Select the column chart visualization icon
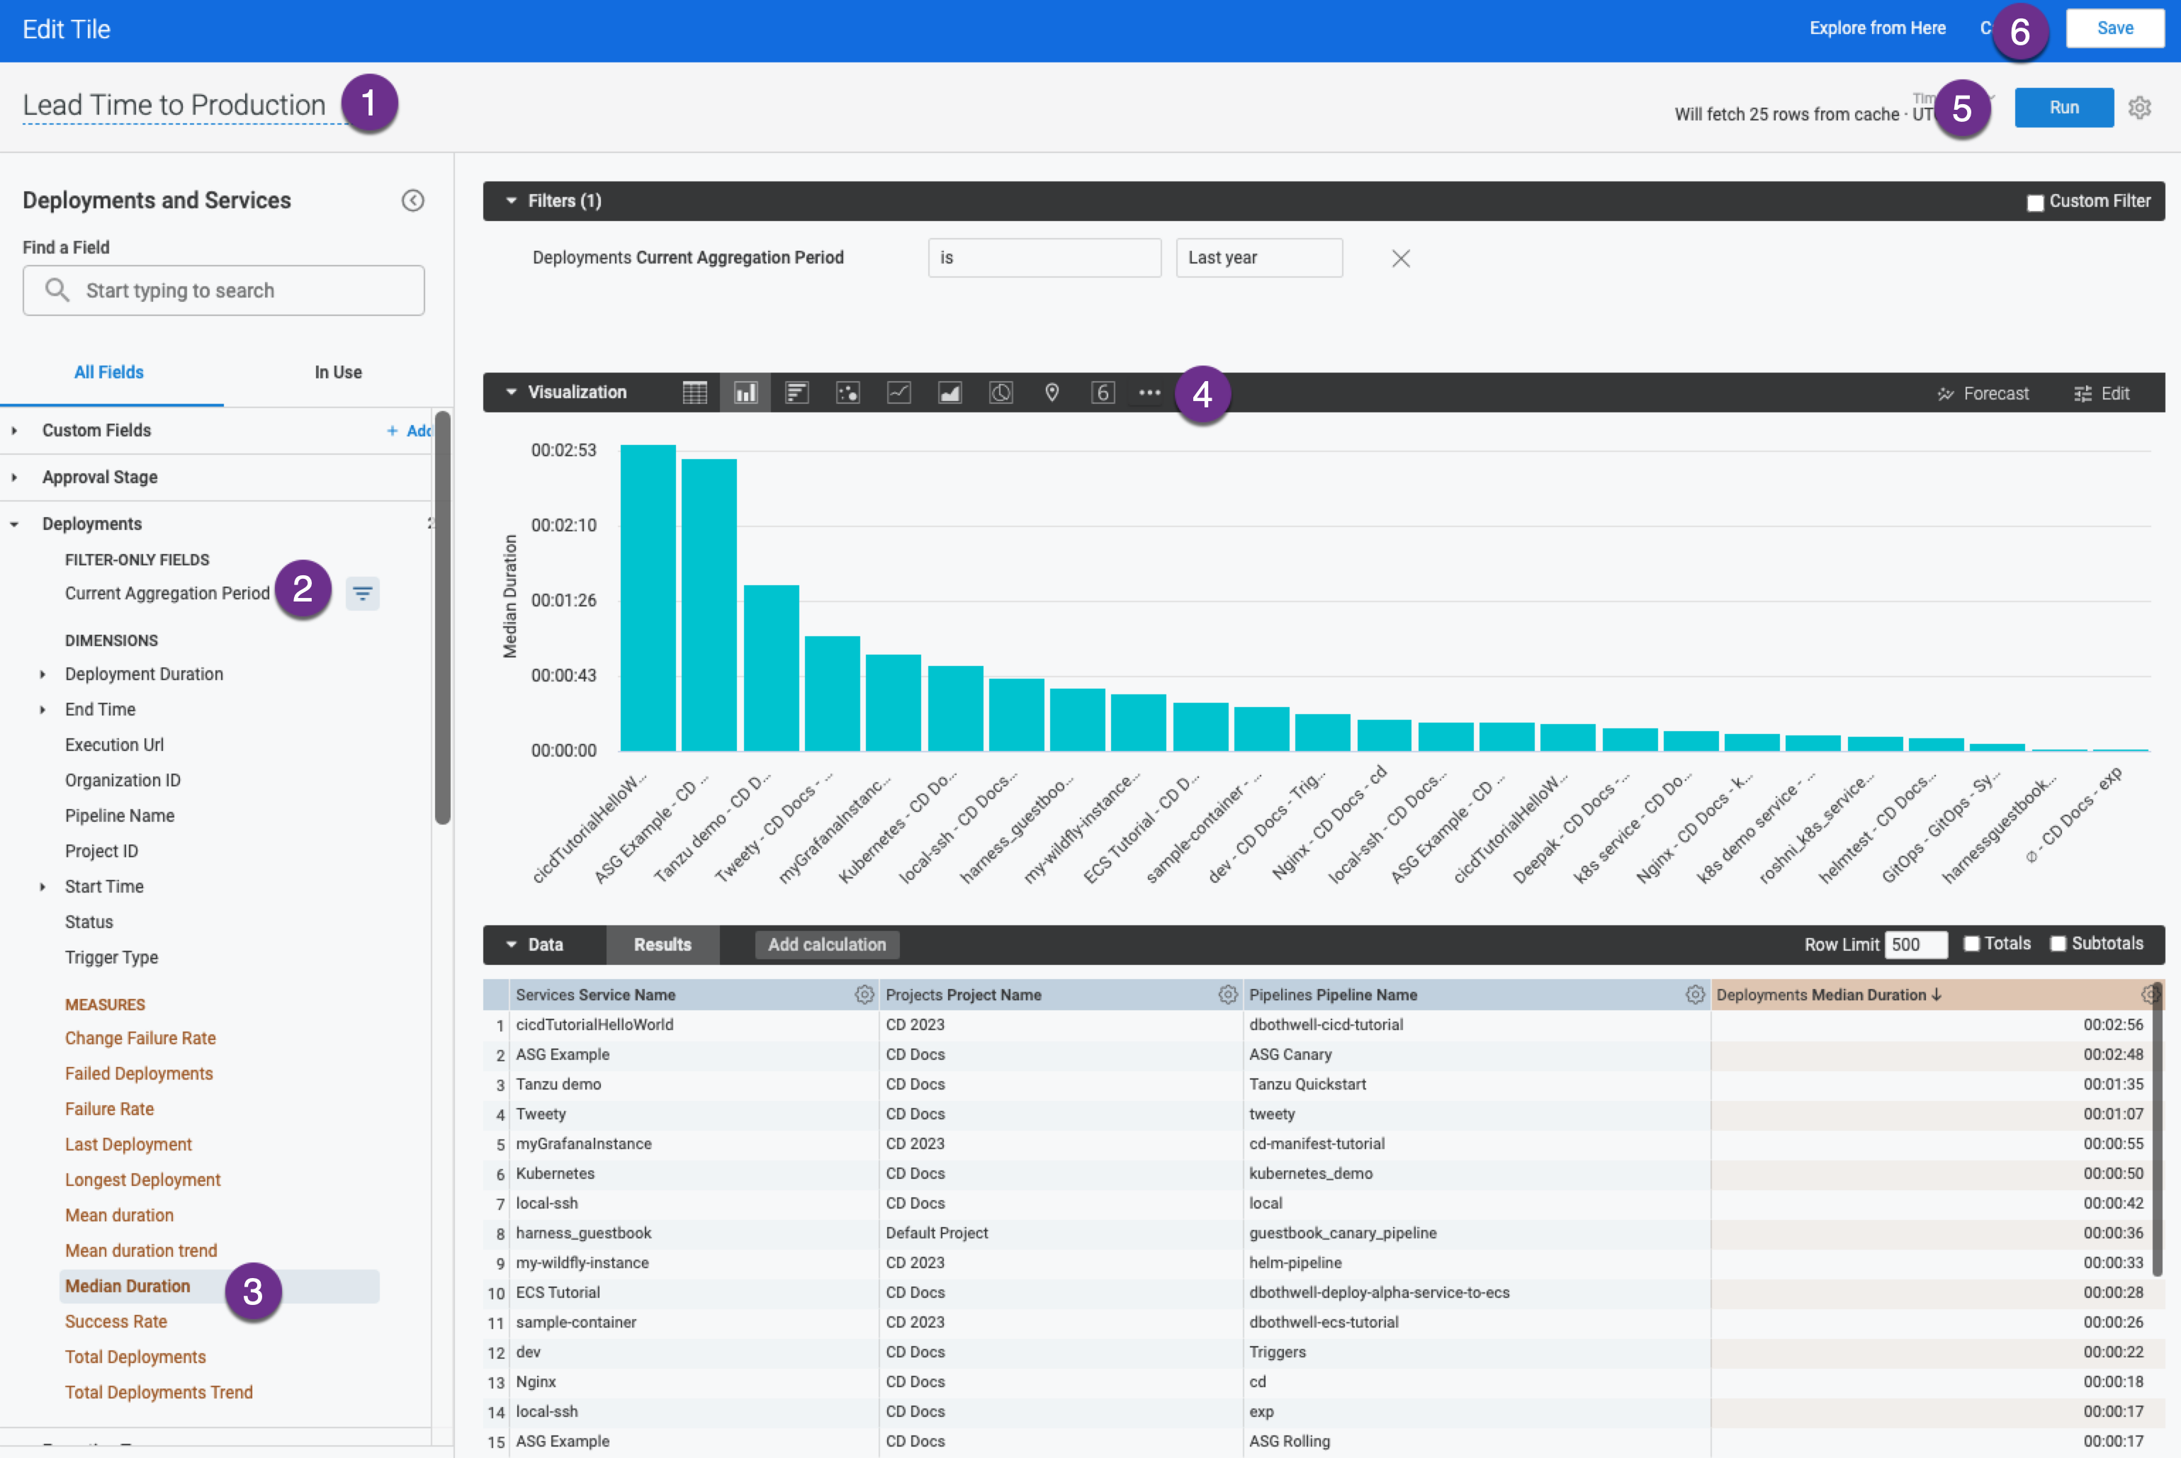This screenshot has height=1458, width=2181. pos(745,392)
